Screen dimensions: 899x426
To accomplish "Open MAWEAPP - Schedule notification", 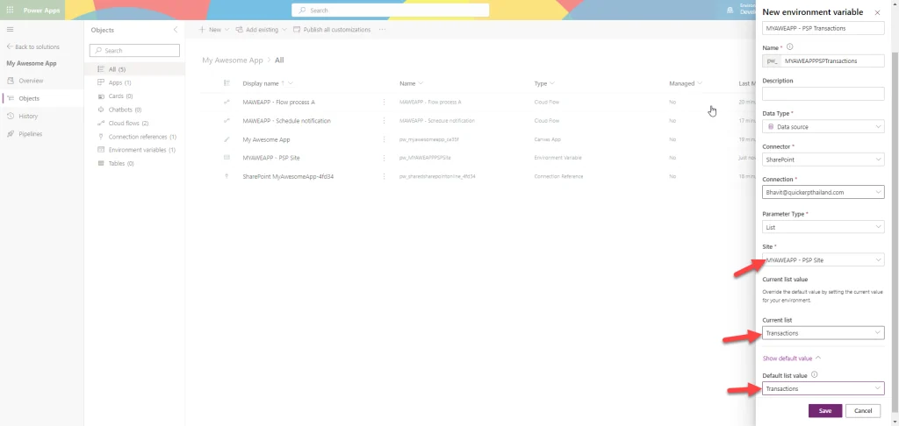I will tap(287, 121).
